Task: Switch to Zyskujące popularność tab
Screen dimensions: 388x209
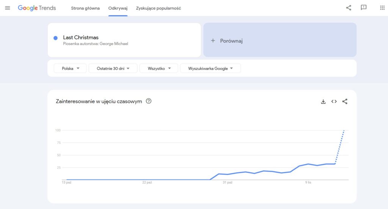Action: [158, 8]
